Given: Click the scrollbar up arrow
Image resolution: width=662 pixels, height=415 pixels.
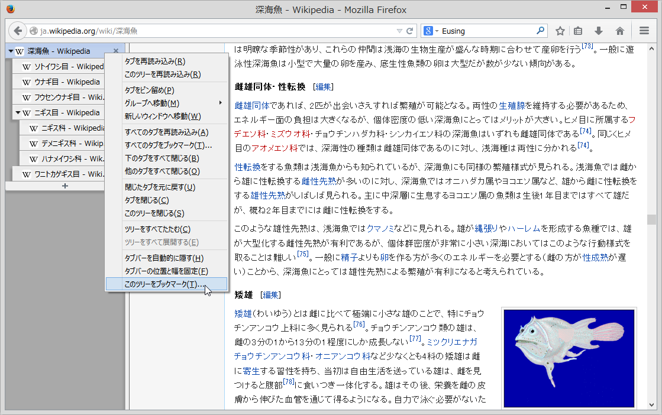Looking at the screenshot, I should (x=651, y=48).
